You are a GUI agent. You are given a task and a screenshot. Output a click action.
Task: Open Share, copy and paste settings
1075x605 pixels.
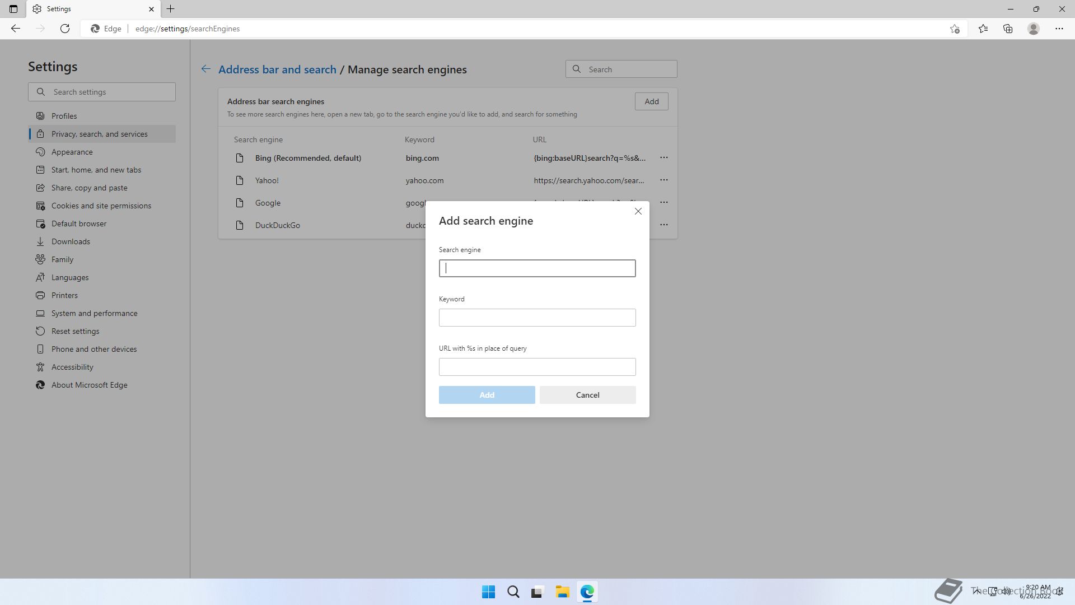point(102,188)
